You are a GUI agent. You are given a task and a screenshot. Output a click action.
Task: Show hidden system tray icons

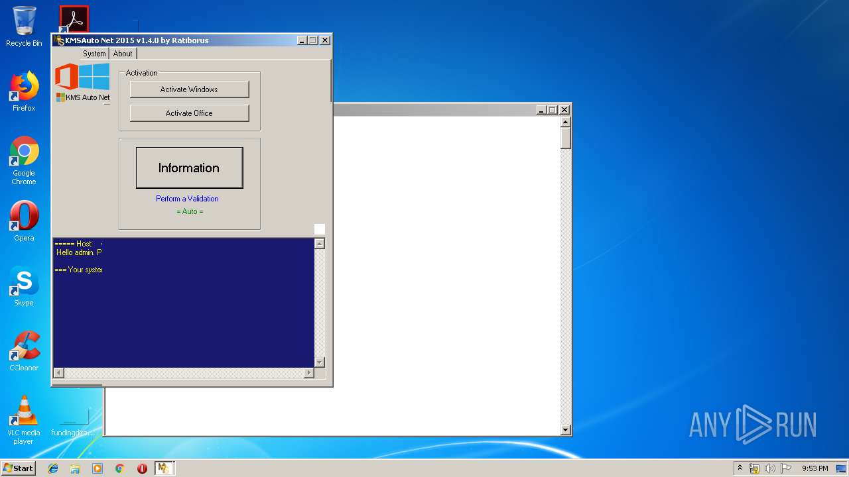point(740,468)
